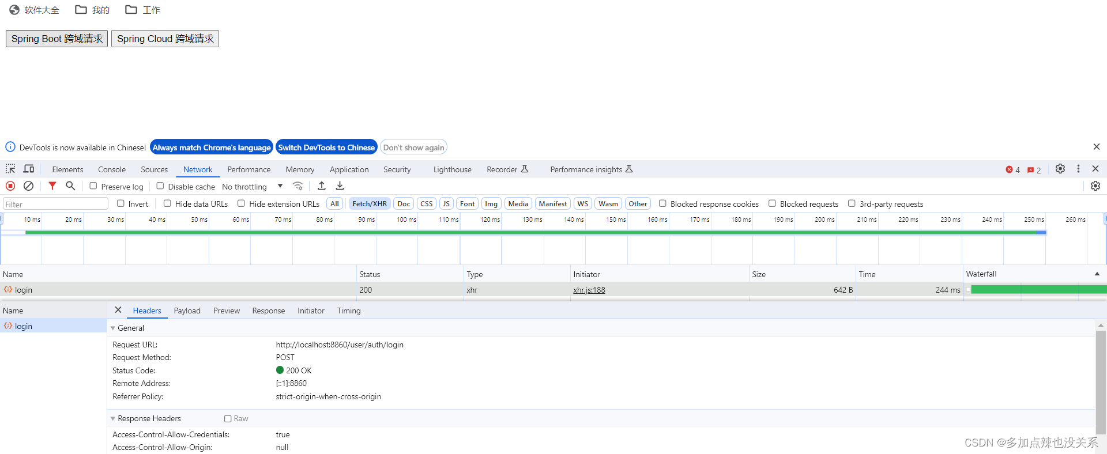The image size is (1107, 454).
Task: Open network conditions wifi icon
Action: (x=298, y=186)
